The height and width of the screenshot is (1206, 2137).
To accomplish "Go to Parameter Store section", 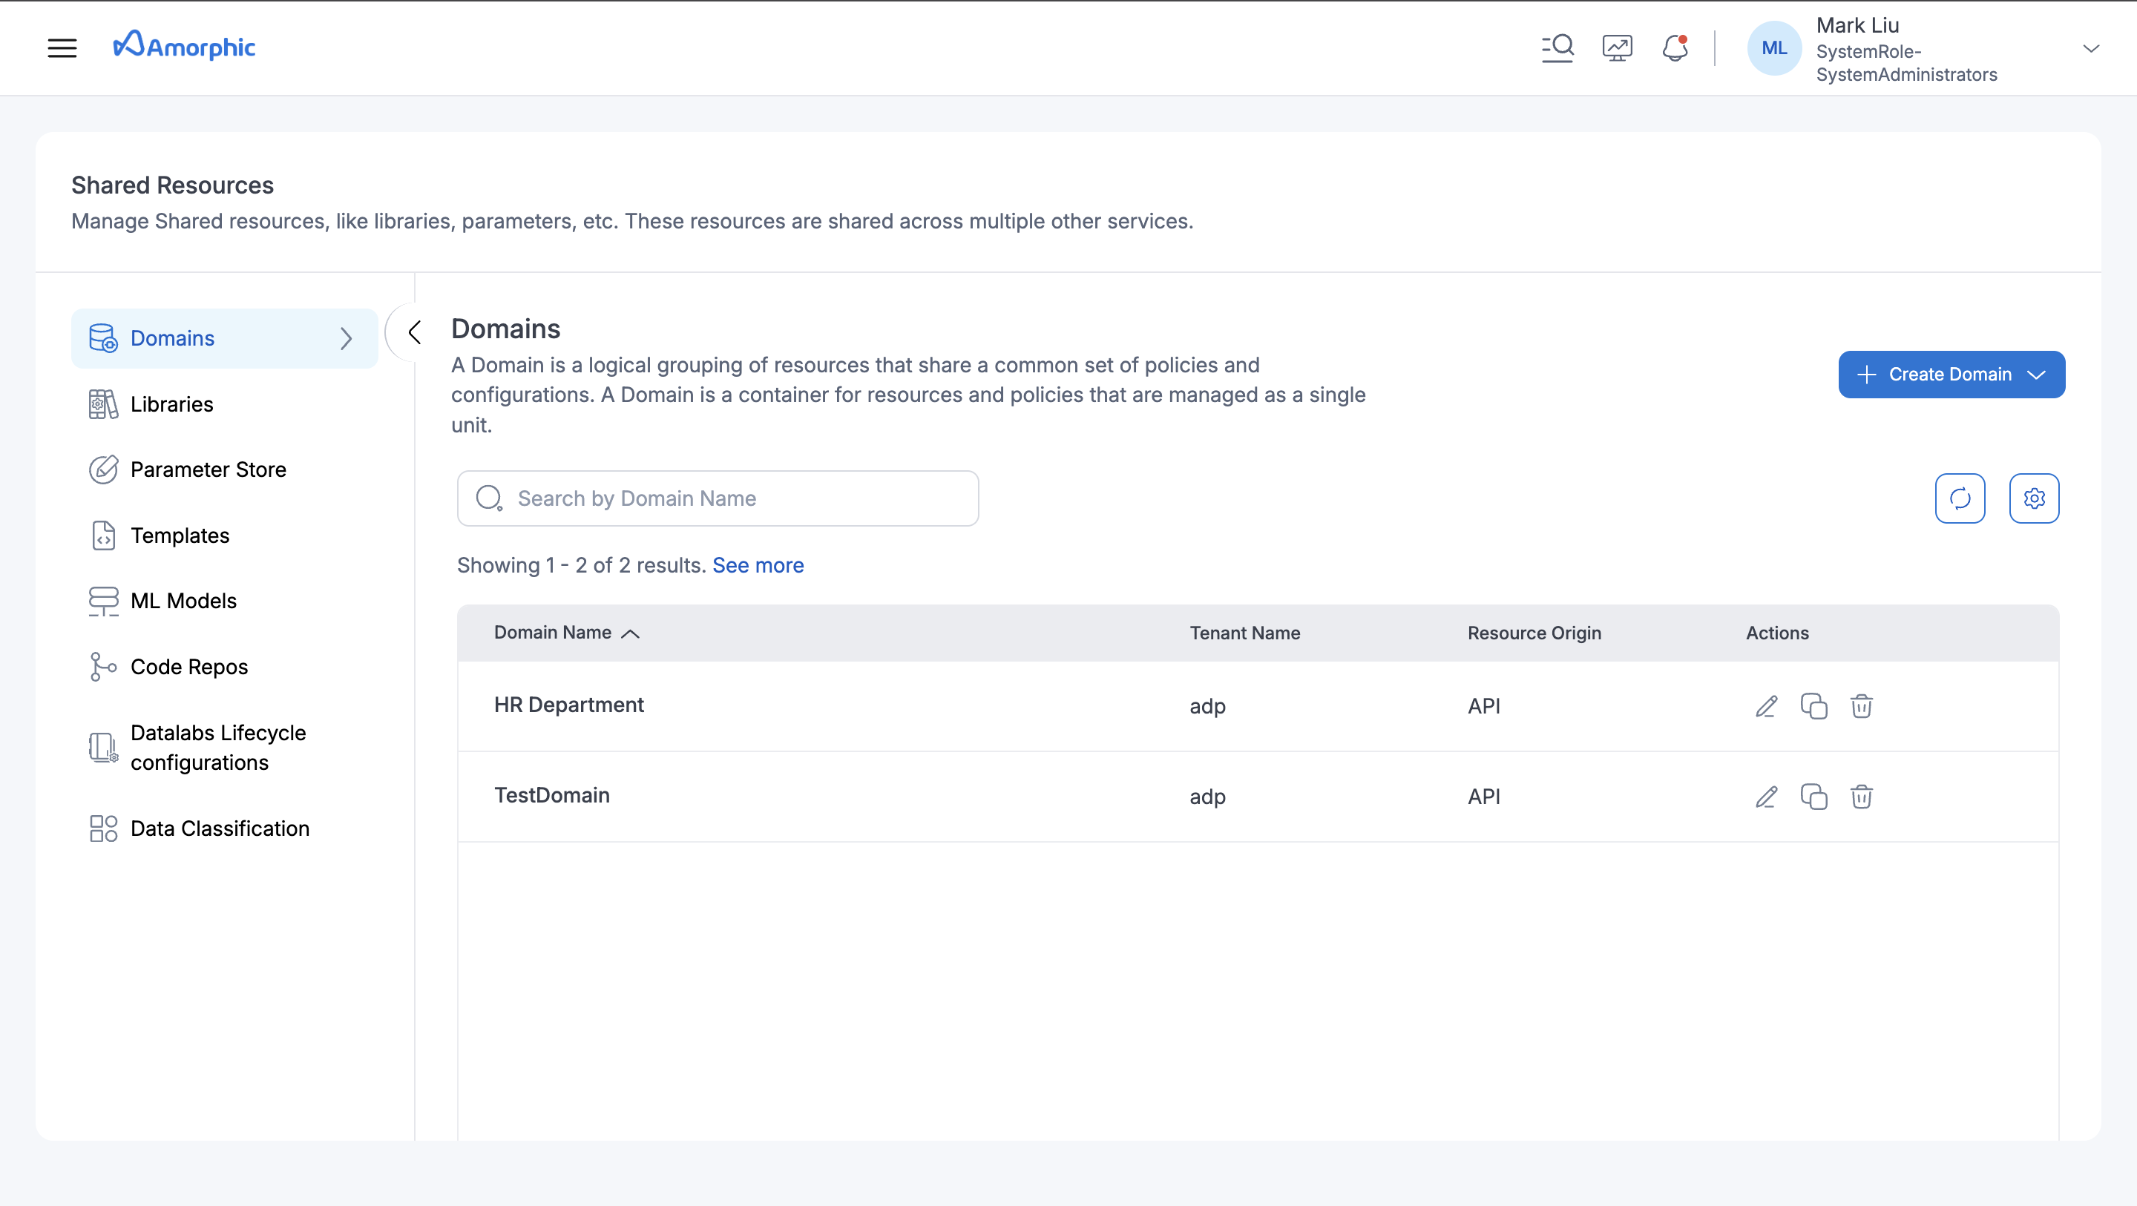I will coord(208,469).
